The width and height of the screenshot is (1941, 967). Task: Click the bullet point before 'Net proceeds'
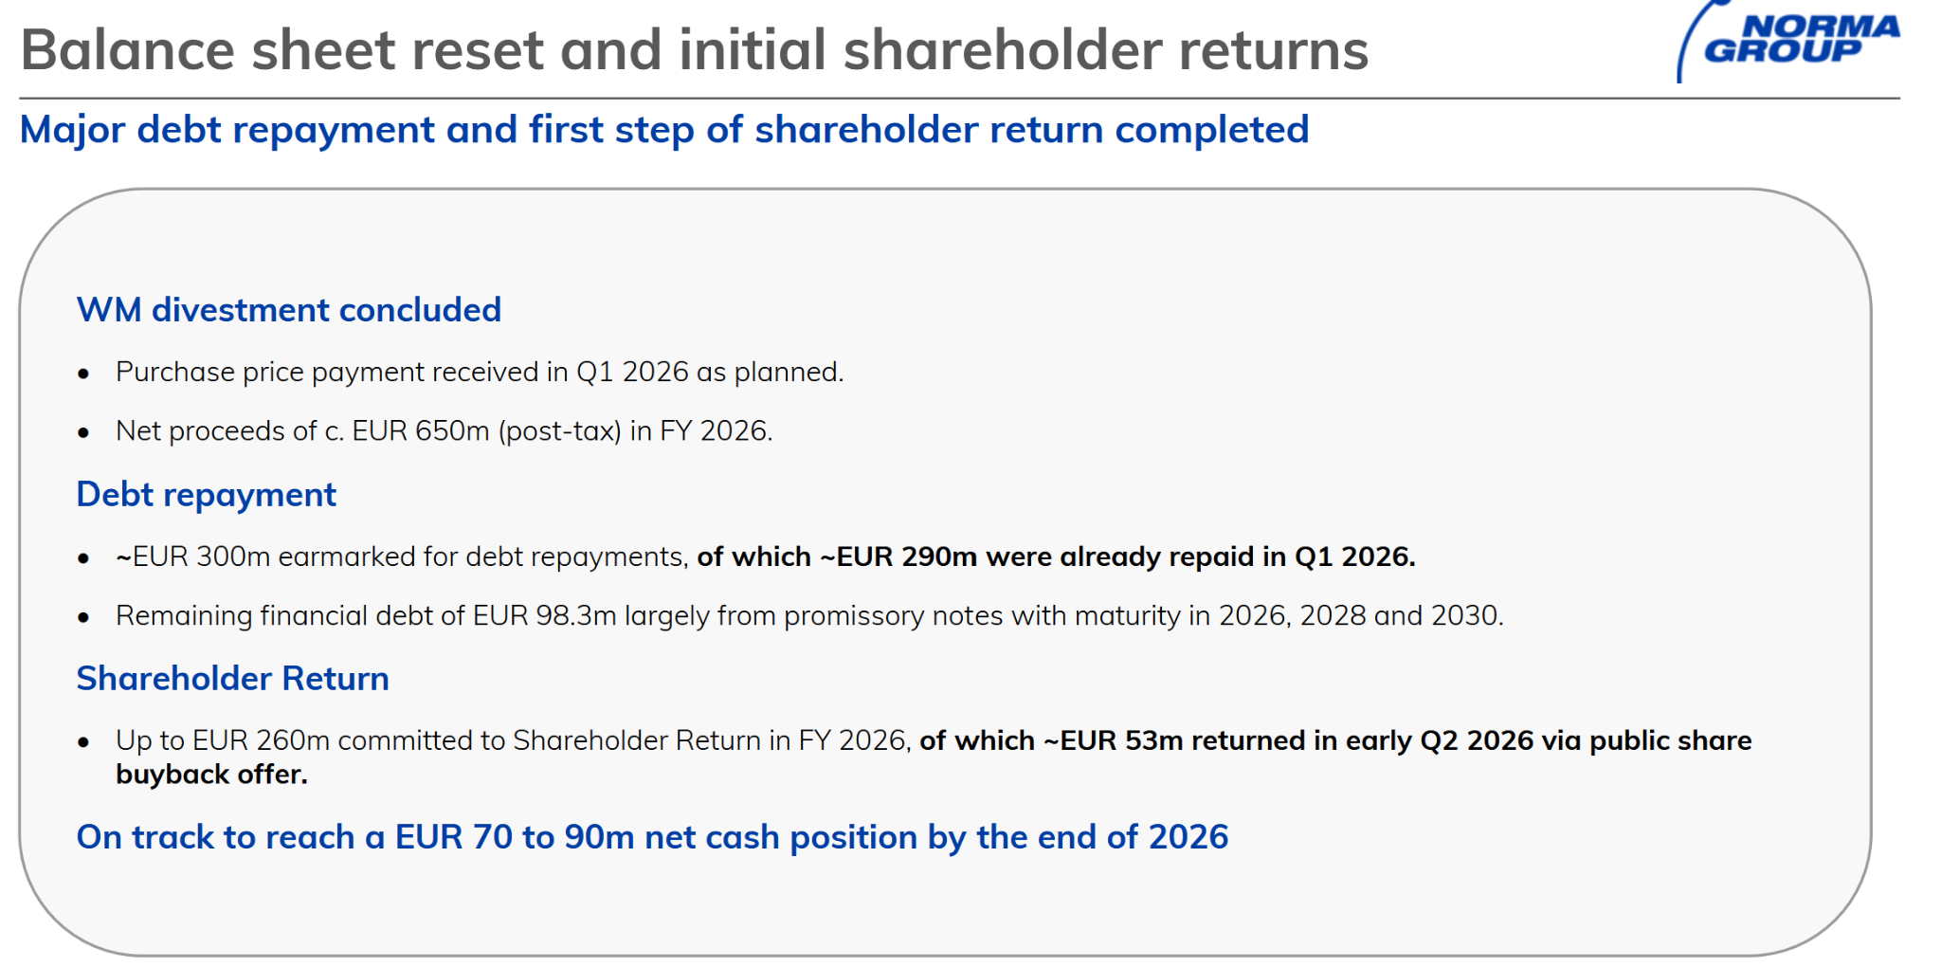click(x=84, y=433)
